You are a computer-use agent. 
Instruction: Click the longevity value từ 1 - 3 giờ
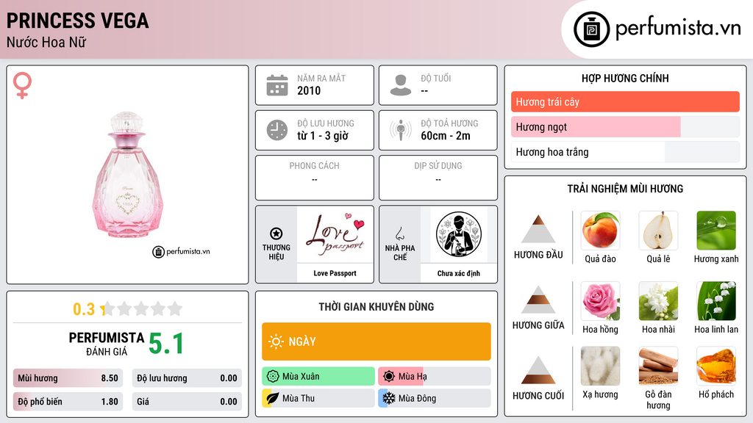[322, 136]
